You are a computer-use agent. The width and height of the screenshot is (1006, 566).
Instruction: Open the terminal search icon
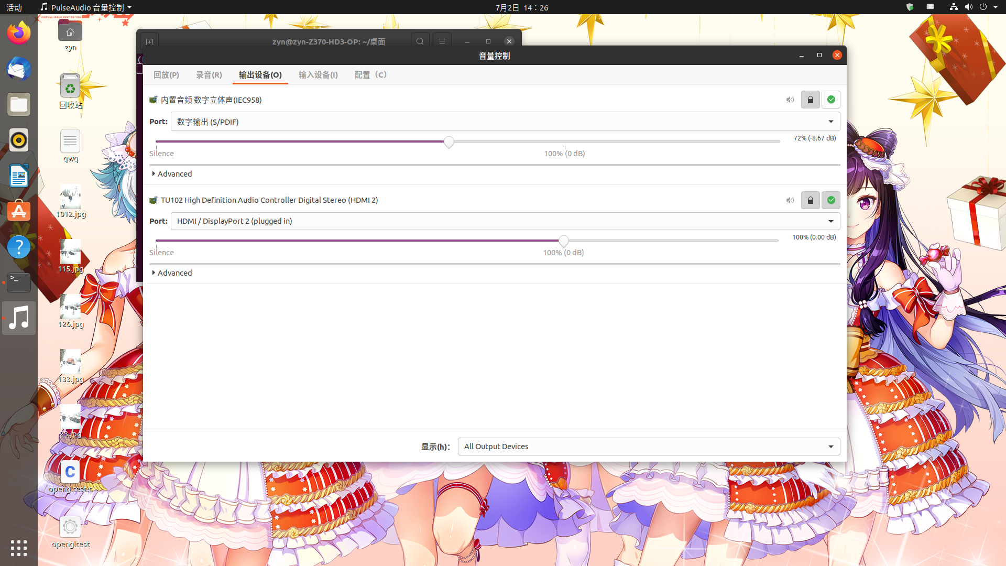[420, 41]
